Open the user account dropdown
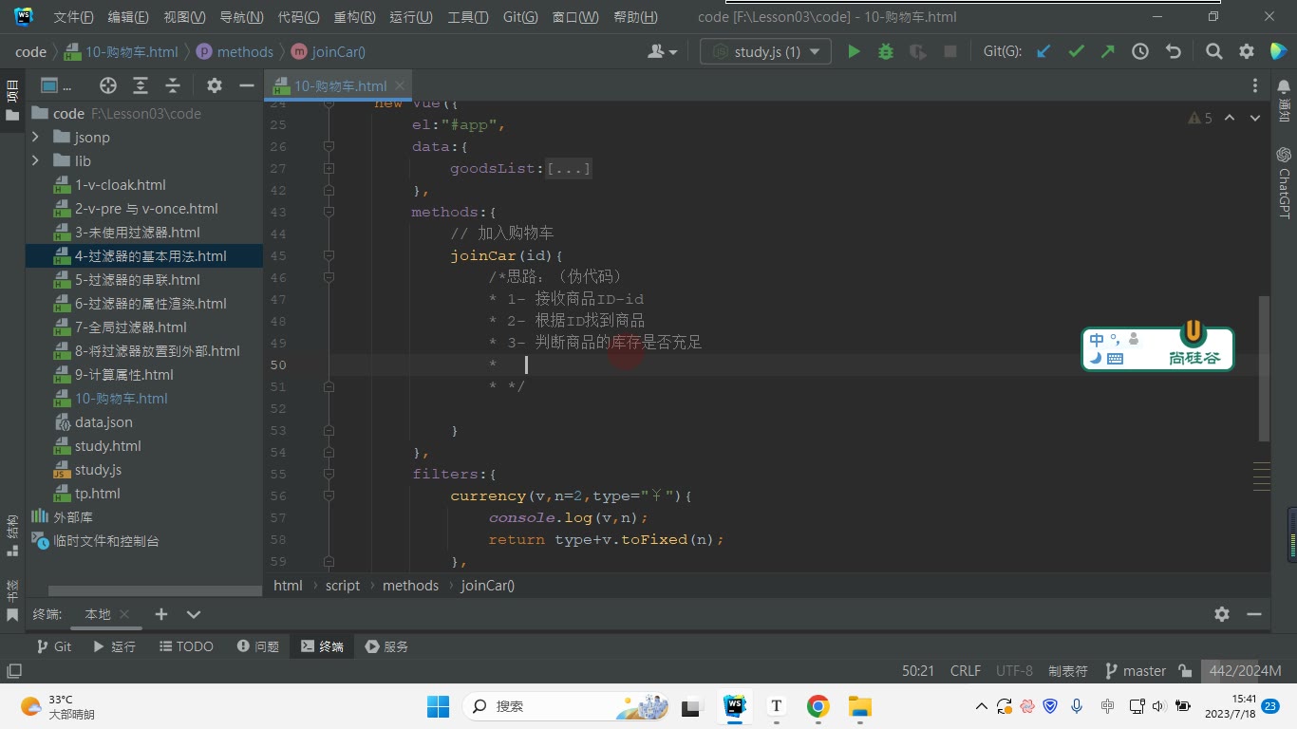The width and height of the screenshot is (1297, 729). (x=662, y=52)
